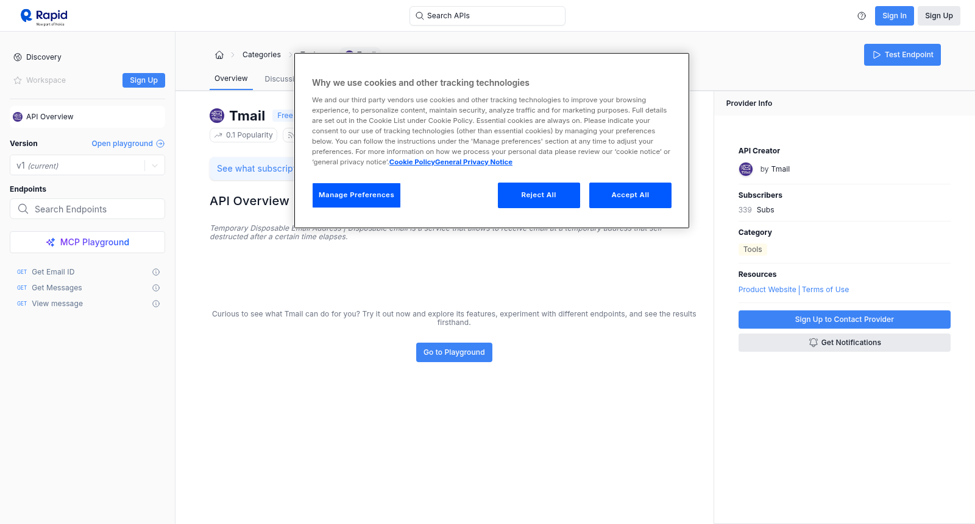Click Manage Preferences button
The image size is (975, 524).
tap(356, 195)
